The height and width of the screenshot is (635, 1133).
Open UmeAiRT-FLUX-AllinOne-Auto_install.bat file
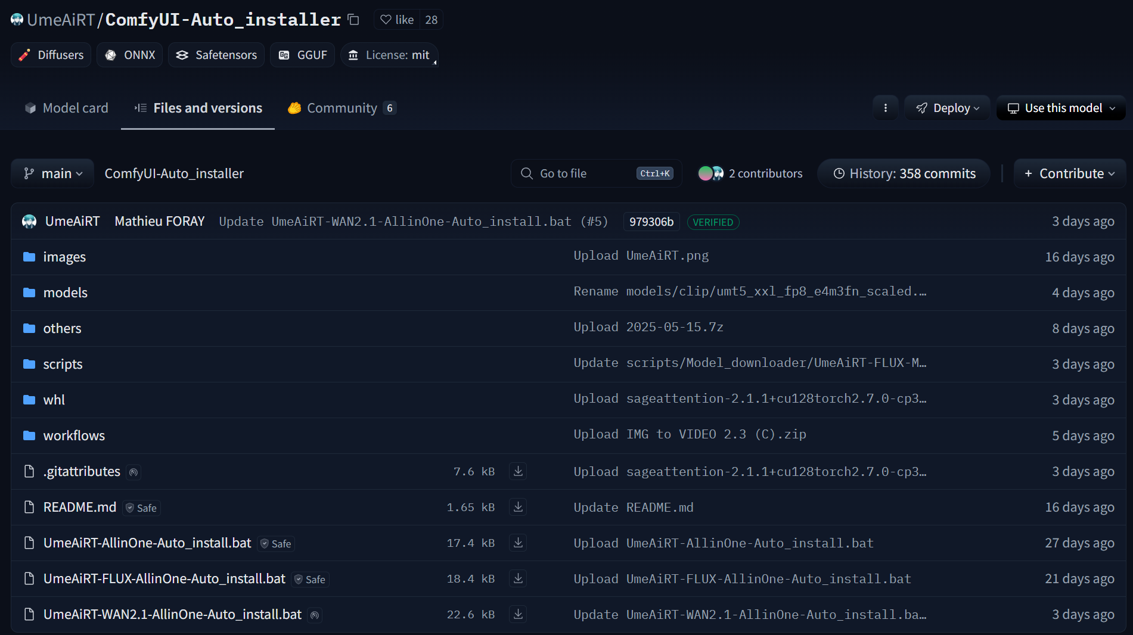pyautogui.click(x=164, y=578)
